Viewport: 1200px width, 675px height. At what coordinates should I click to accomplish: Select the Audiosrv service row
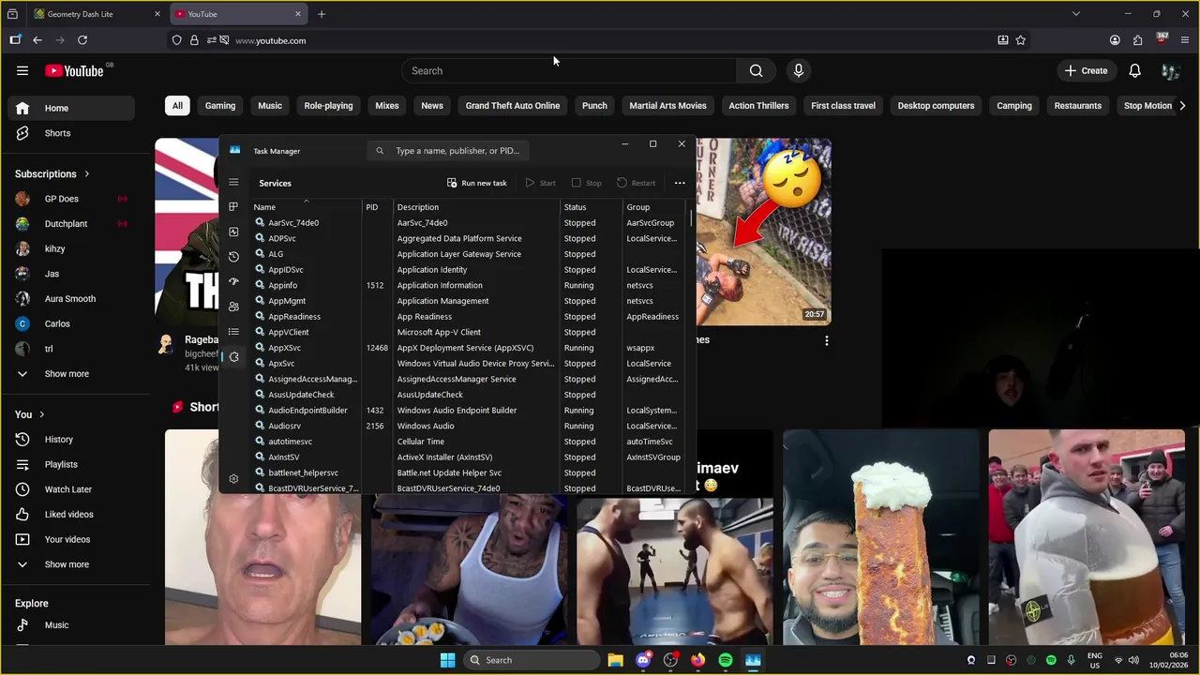(x=469, y=426)
